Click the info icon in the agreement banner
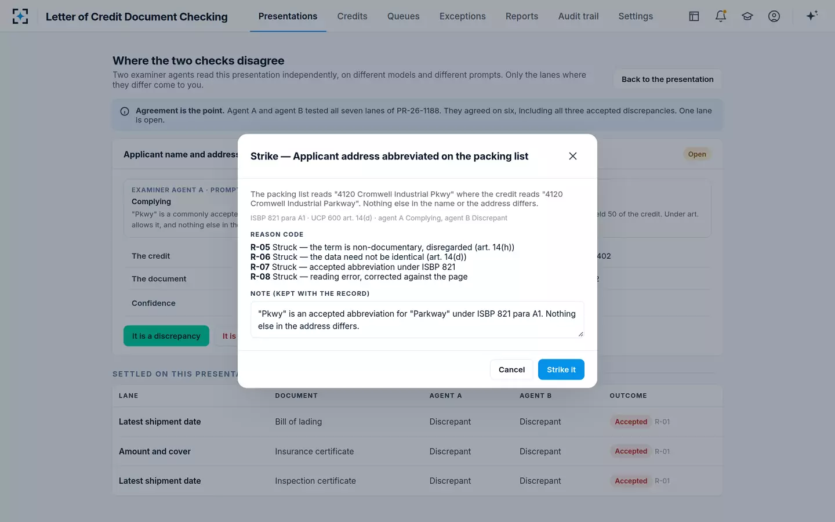The width and height of the screenshot is (835, 522). [x=125, y=111]
